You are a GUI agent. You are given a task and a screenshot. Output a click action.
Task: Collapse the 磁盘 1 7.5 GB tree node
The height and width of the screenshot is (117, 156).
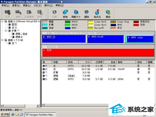coord(2,40)
